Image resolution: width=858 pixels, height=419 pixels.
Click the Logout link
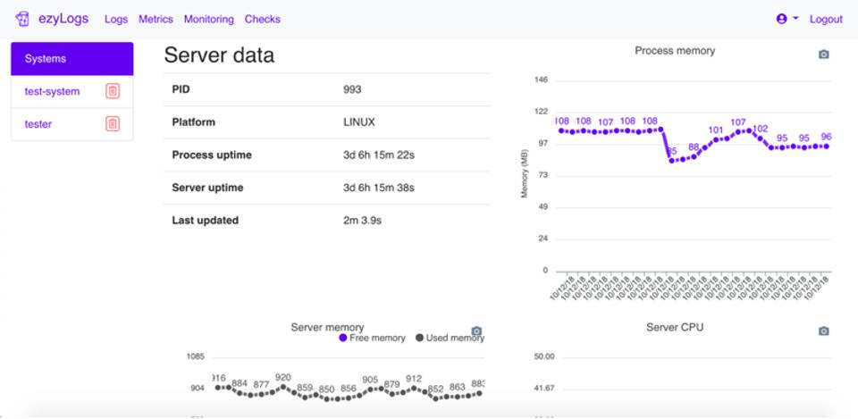pos(826,19)
